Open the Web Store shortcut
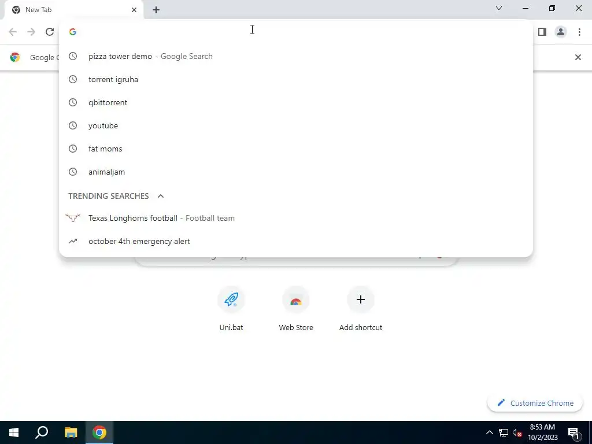The image size is (592, 444). 296,309
